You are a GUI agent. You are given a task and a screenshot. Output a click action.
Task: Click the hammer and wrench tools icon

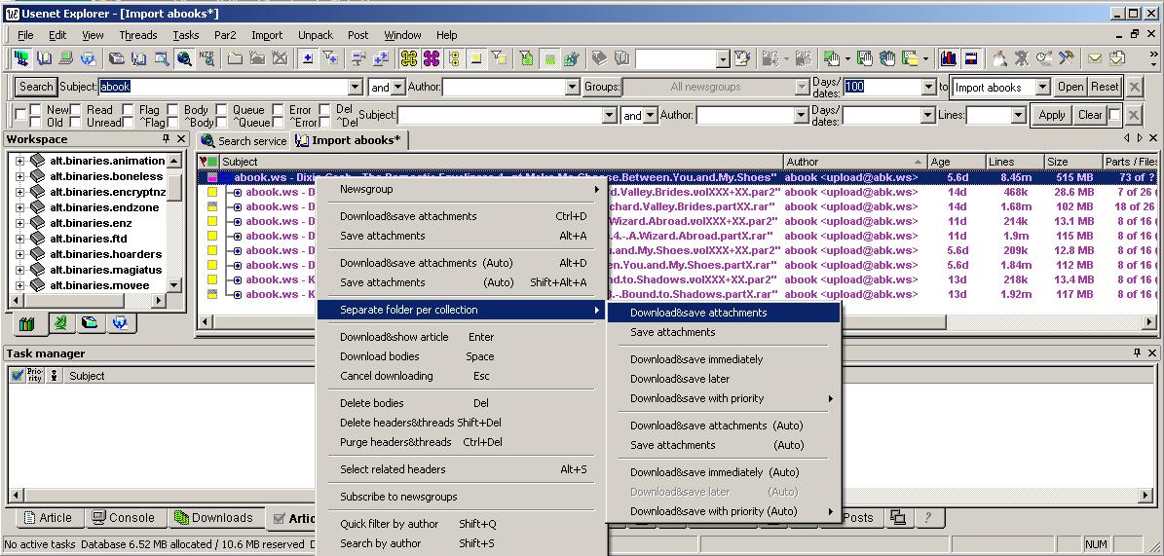1067,58
